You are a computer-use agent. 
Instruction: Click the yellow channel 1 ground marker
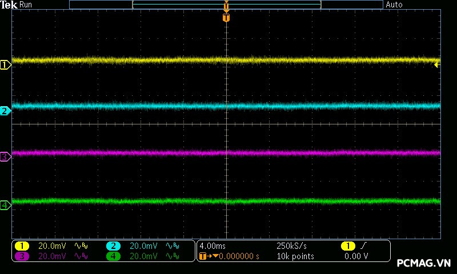(x=5, y=65)
